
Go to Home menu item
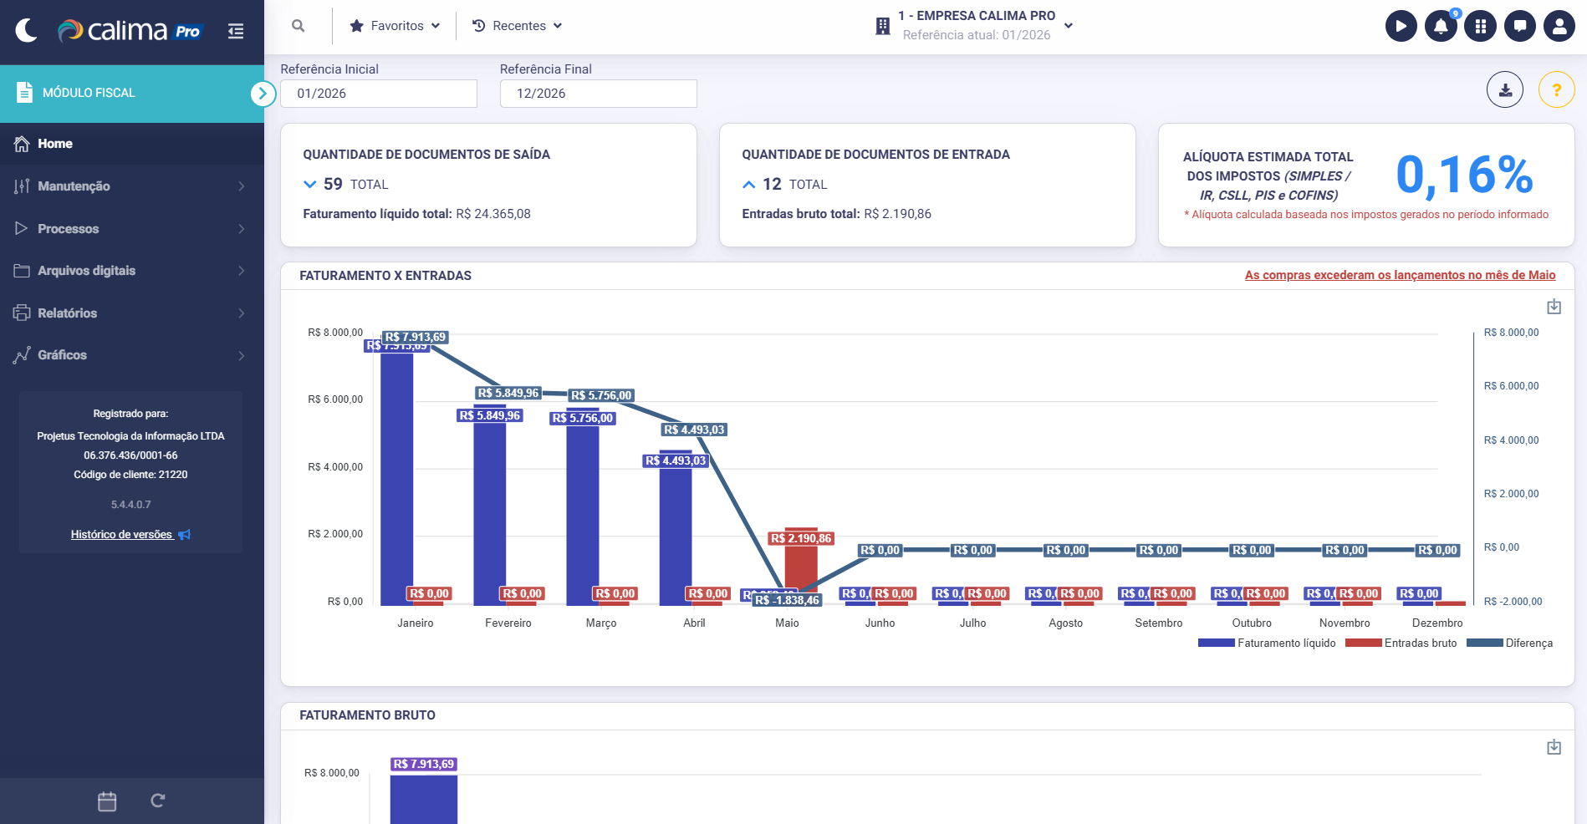point(132,144)
